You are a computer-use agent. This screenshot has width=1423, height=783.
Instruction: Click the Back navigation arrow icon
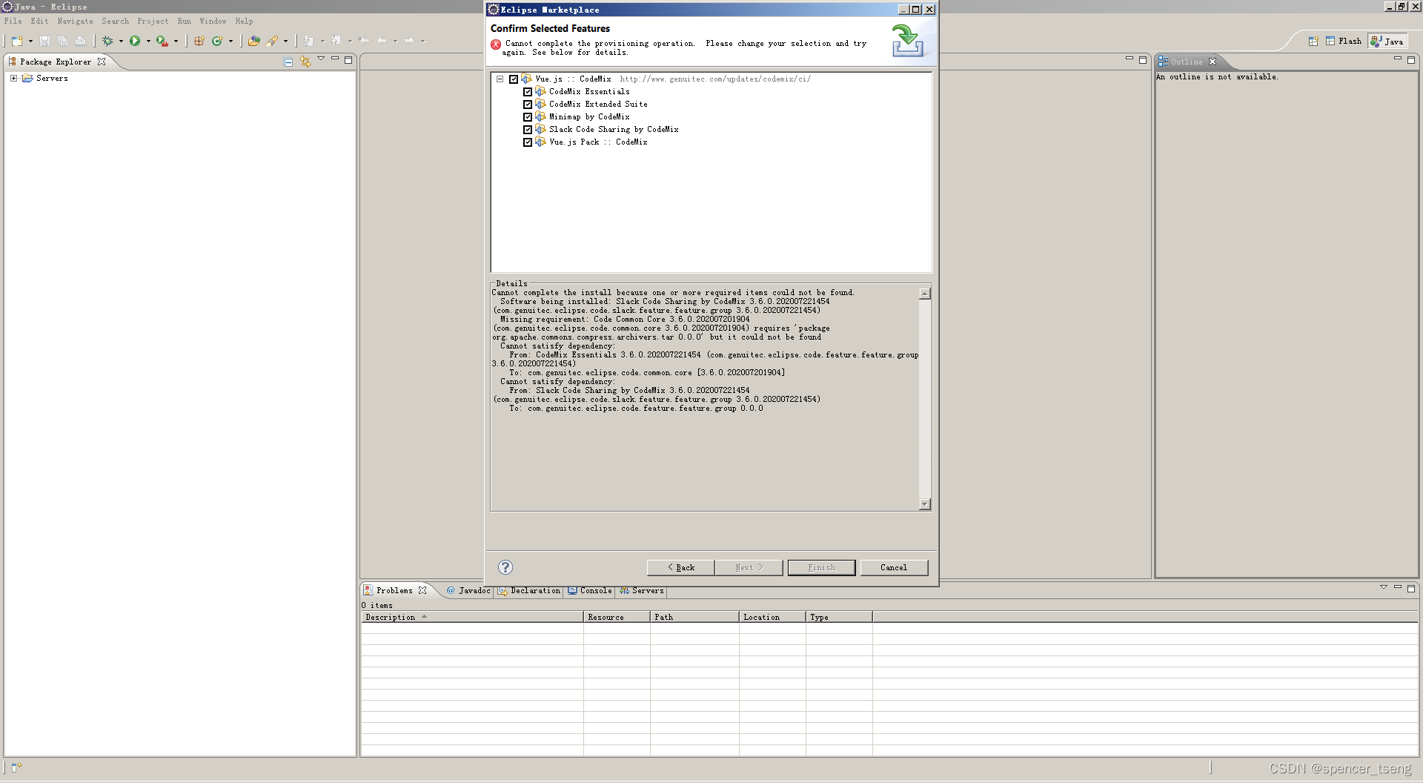[x=382, y=41]
